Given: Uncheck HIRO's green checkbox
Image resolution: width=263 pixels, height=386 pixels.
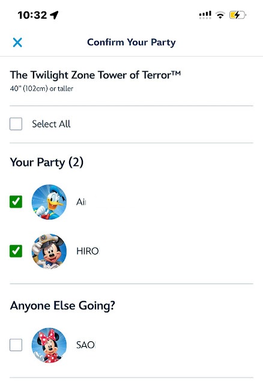Looking at the screenshot, I should 16,251.
